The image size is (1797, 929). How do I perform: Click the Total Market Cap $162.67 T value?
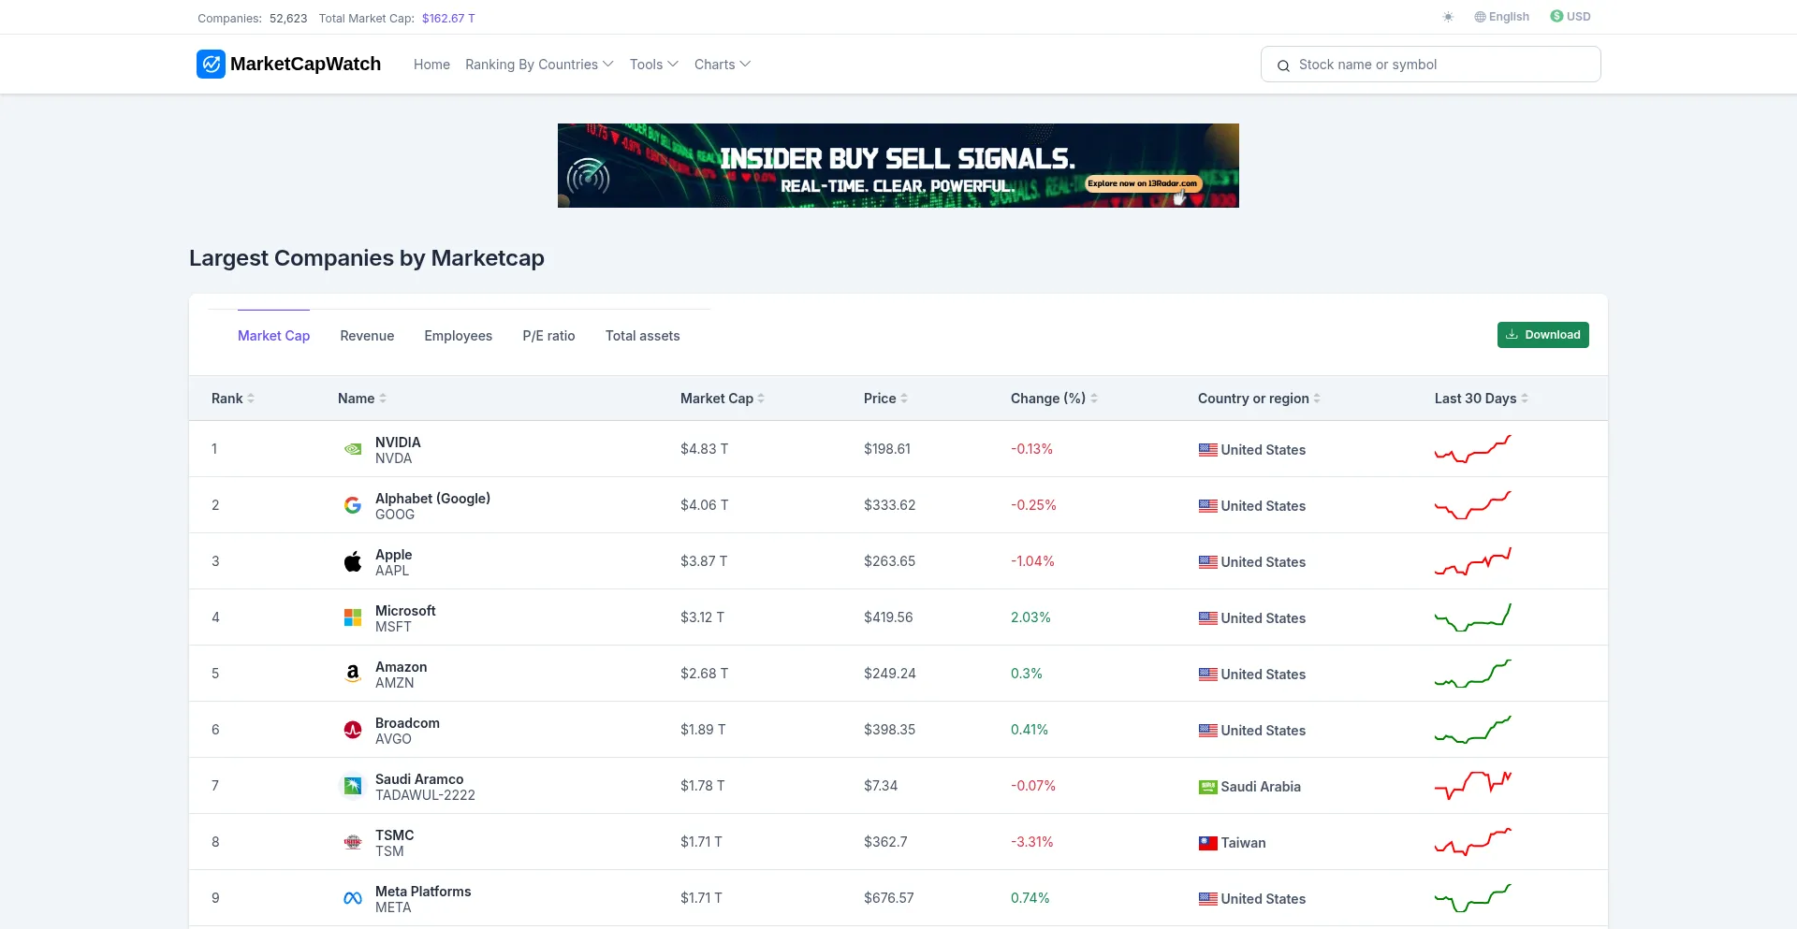tap(448, 18)
